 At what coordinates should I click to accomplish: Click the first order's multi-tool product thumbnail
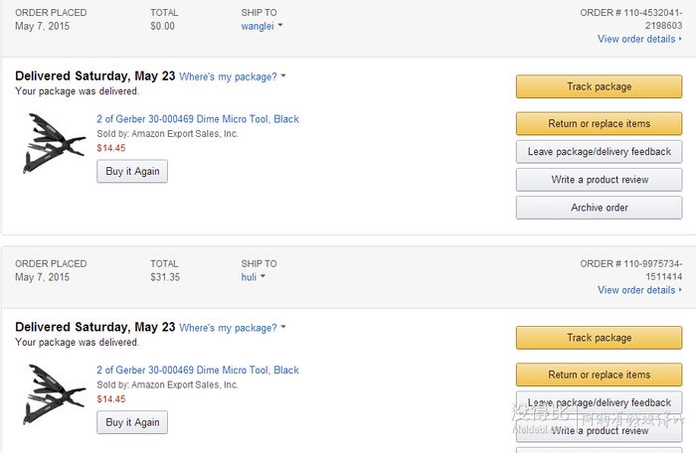point(54,143)
